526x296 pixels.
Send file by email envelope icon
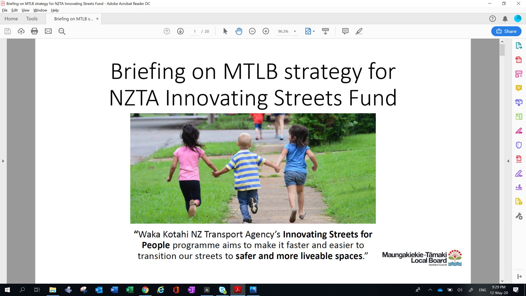pyautogui.click(x=48, y=31)
